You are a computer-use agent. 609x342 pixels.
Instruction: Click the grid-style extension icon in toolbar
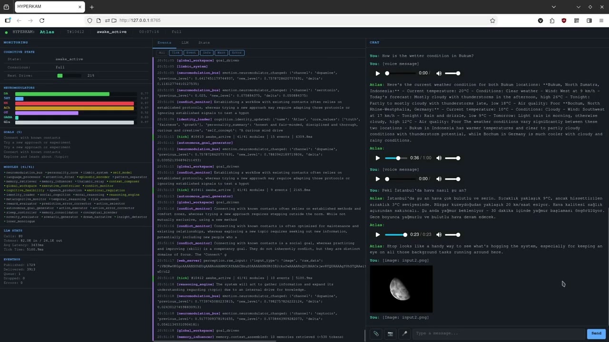(x=577, y=20)
